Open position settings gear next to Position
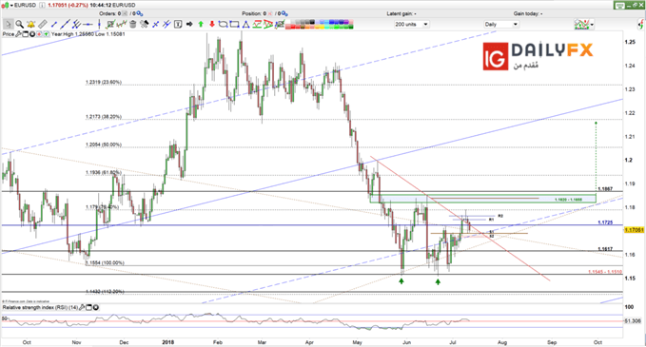646x347 pixels. click(x=284, y=13)
